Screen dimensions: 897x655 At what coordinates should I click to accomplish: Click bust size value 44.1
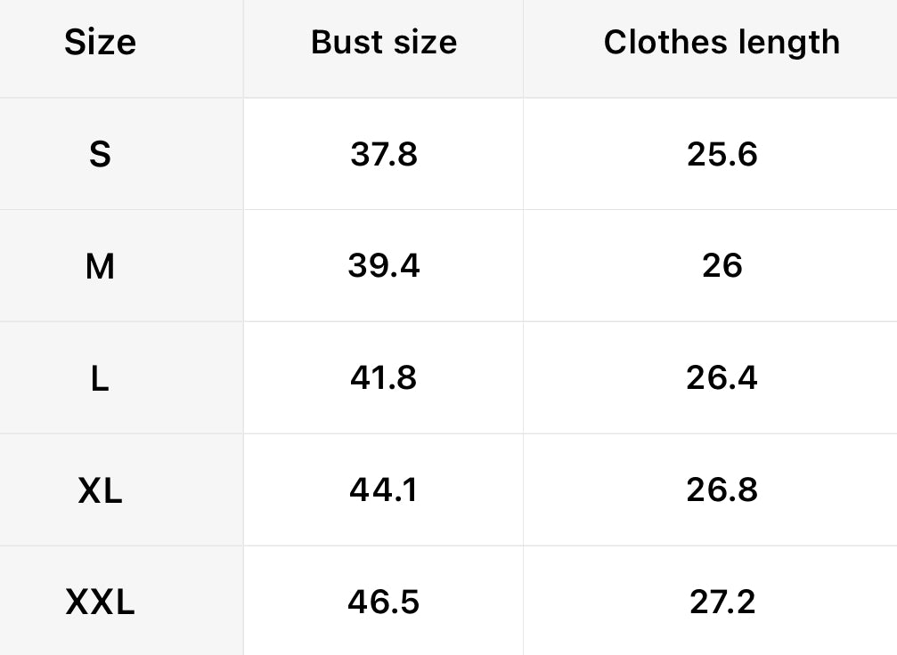[384, 490]
